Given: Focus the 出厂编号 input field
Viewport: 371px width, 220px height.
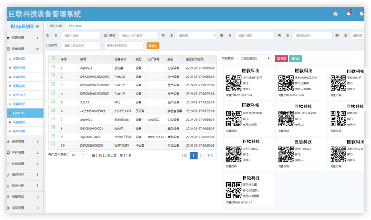Looking at the screenshot, I should click(138, 36).
